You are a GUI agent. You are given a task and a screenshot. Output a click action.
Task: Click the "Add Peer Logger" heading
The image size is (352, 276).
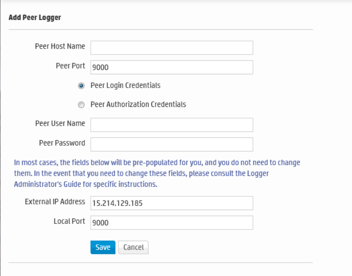[35, 18]
